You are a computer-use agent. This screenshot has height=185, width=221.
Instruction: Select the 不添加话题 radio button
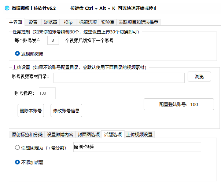(x=17, y=162)
